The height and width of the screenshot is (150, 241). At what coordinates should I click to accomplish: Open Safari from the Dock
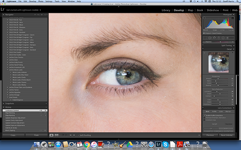(x=151, y=144)
